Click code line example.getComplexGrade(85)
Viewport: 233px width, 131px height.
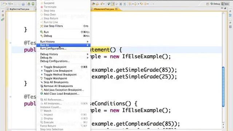tap(135, 124)
